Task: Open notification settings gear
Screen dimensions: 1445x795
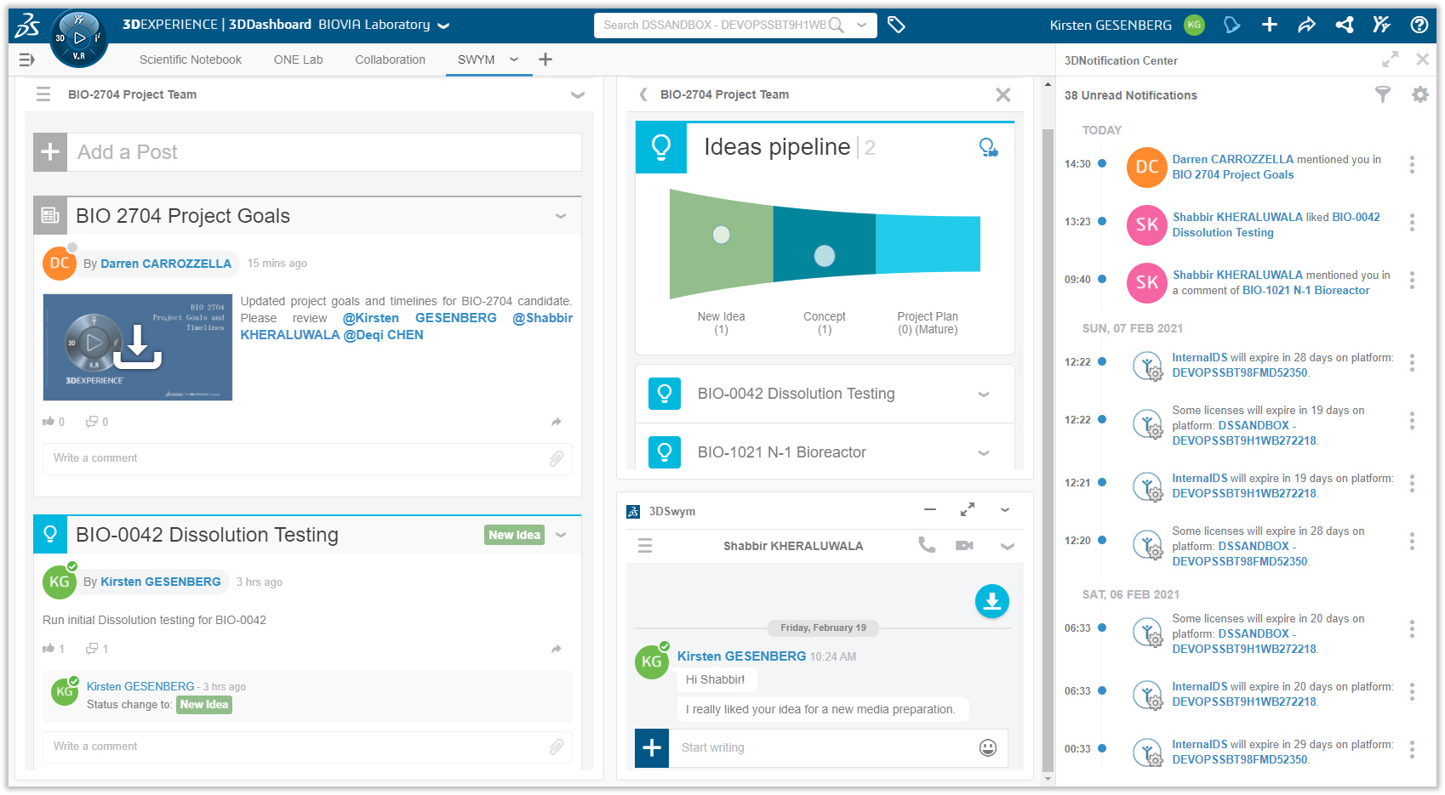Action: [x=1419, y=94]
